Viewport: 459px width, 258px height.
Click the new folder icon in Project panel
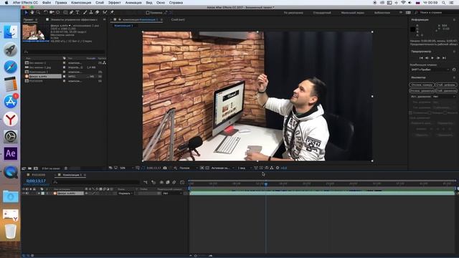click(x=29, y=168)
